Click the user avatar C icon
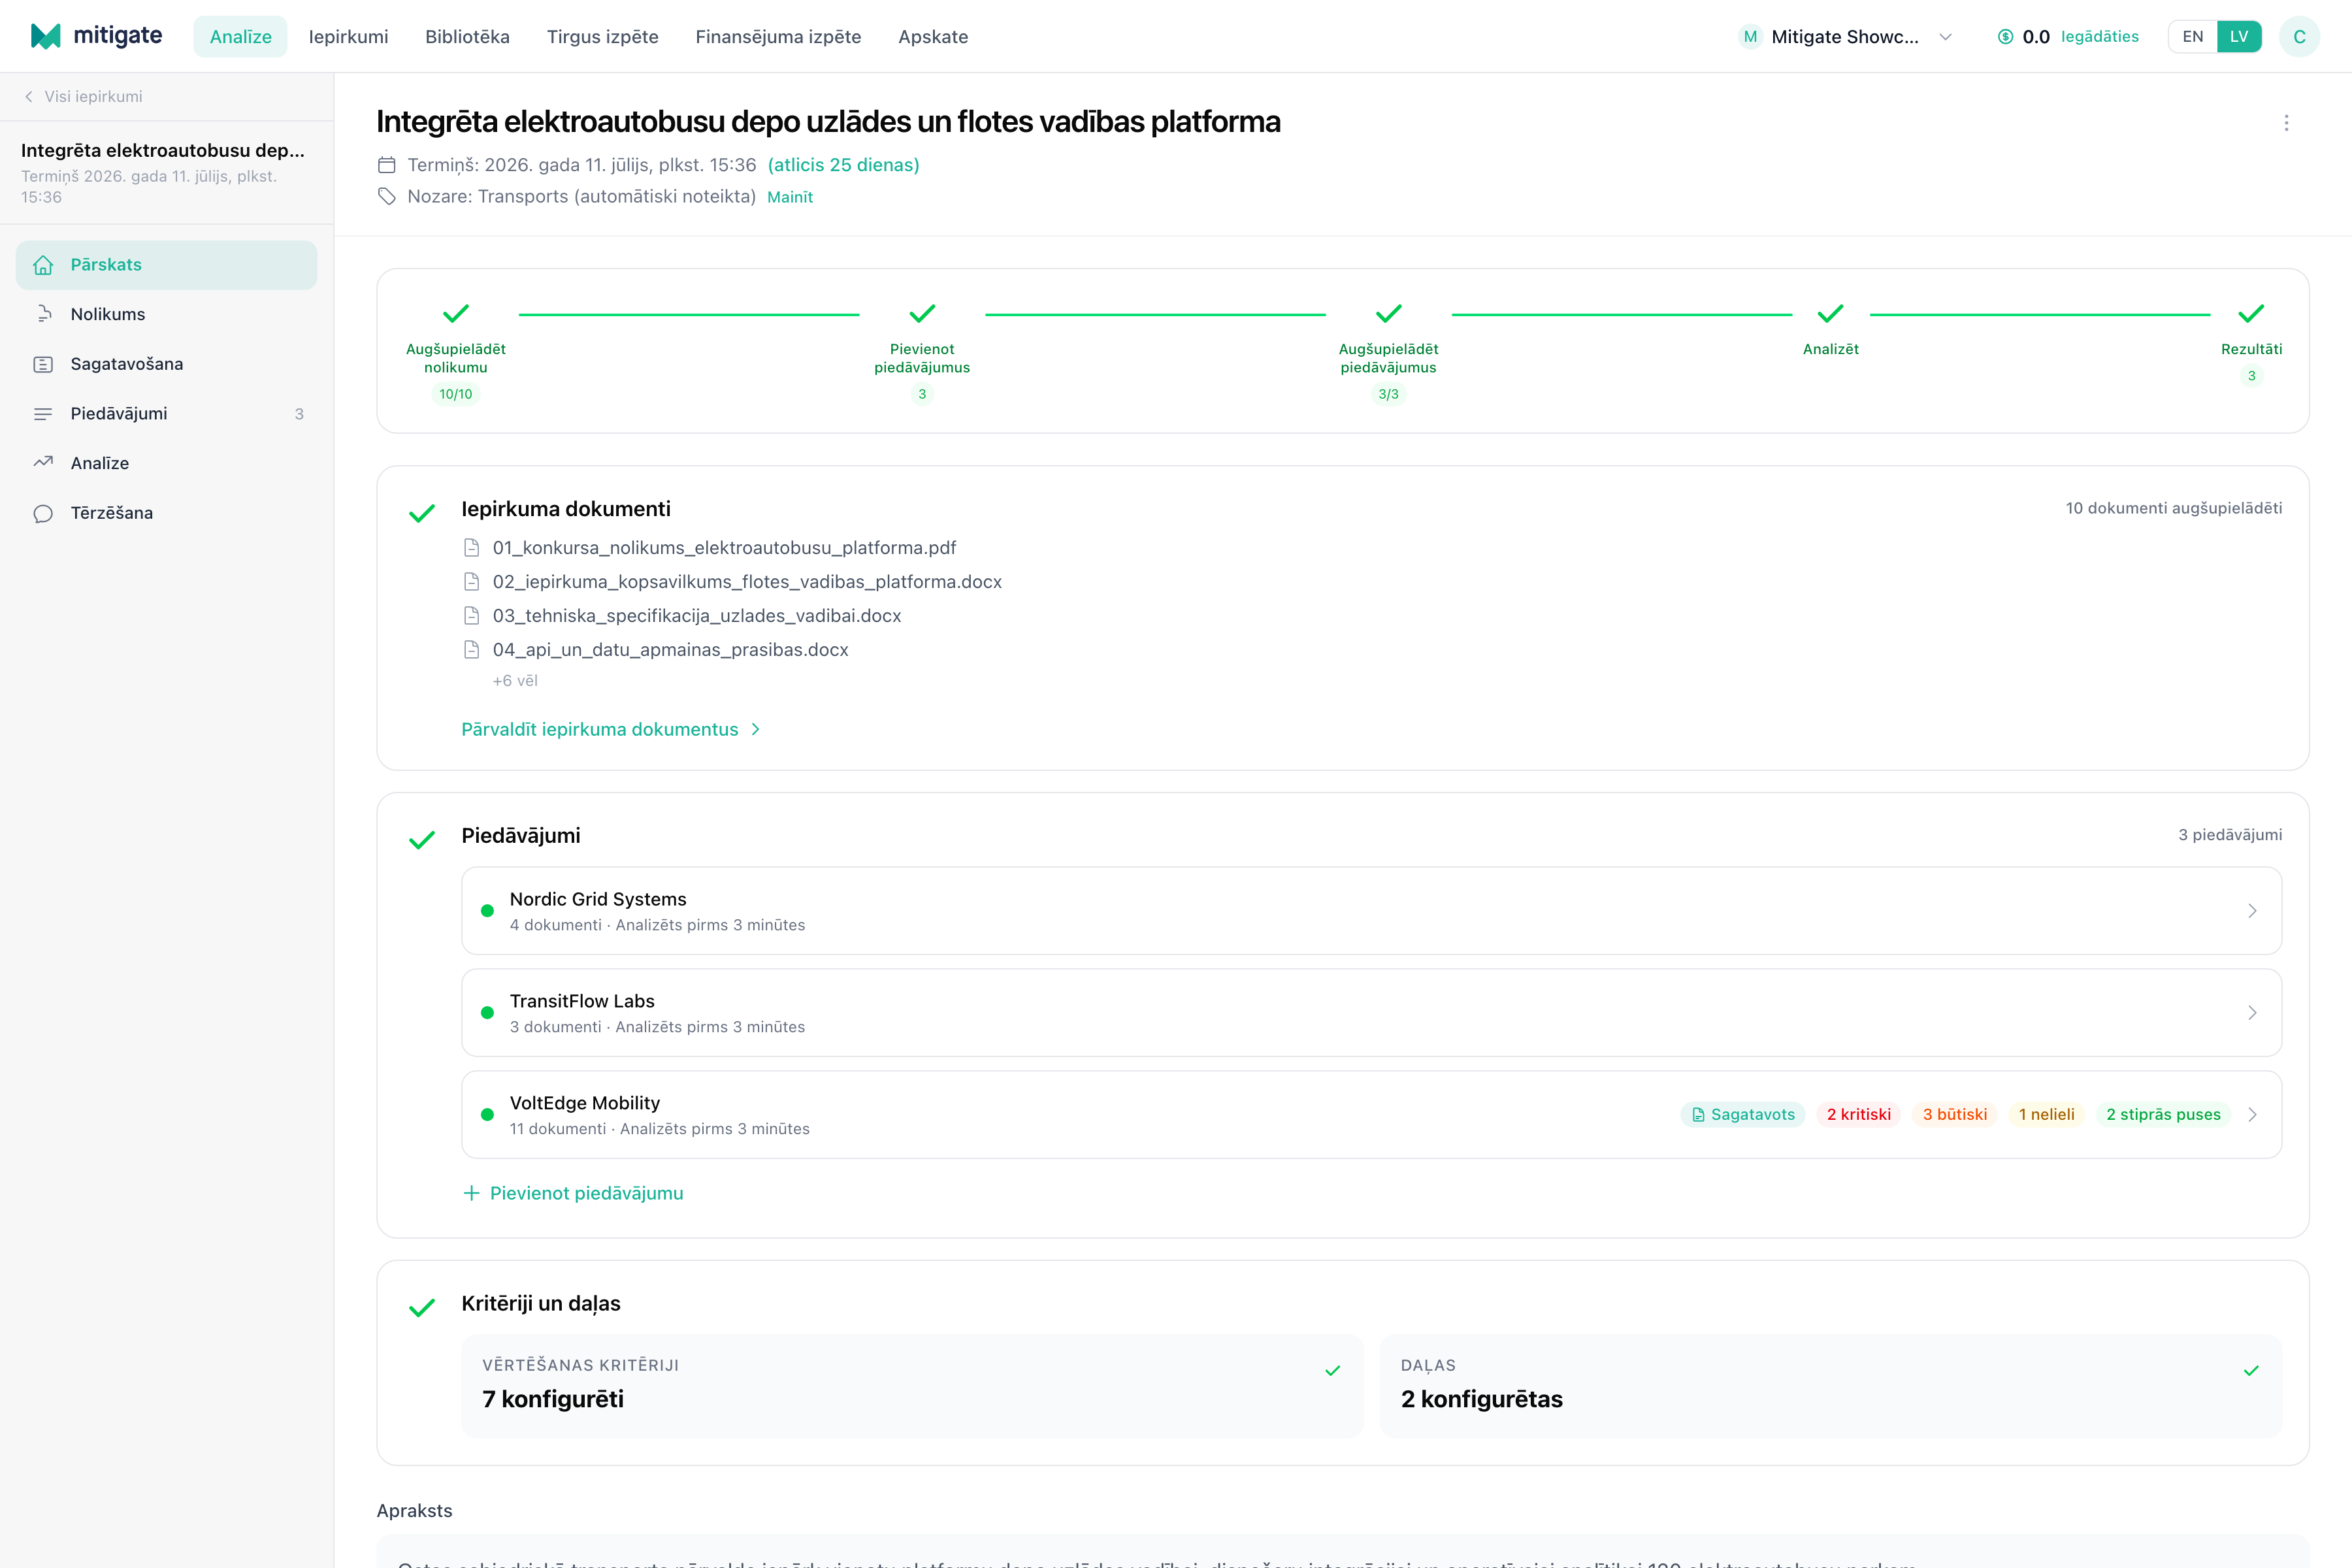2352x1568 pixels. [2299, 37]
